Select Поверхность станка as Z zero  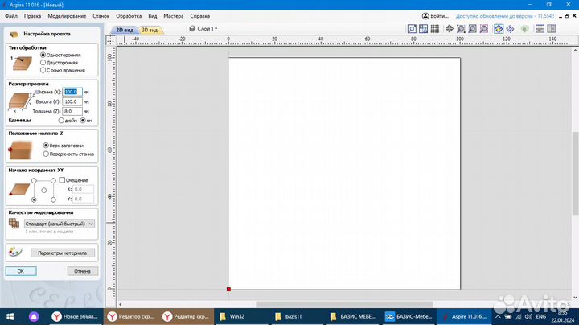(x=45, y=153)
